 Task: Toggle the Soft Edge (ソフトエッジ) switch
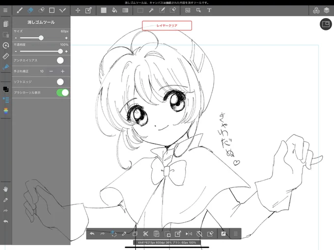(60, 82)
